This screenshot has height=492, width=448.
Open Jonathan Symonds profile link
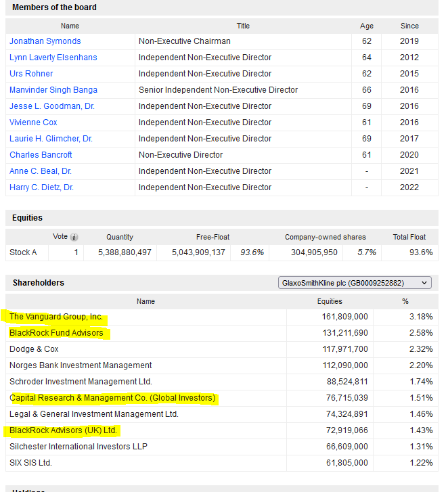45,41
